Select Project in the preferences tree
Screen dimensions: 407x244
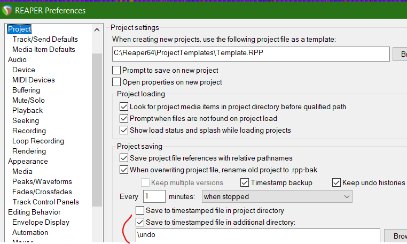pyautogui.click(x=19, y=29)
